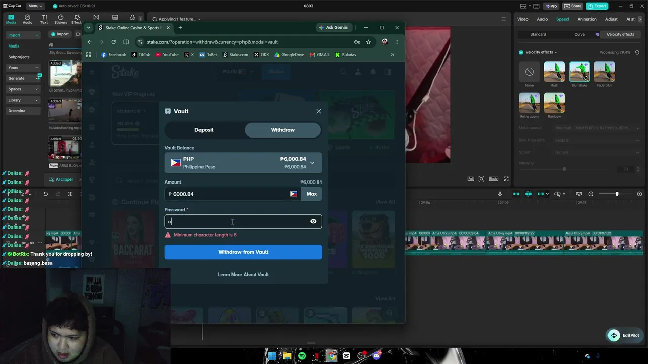This screenshot has height=364, width=648.
Task: Select the Blur shake velocity effect
Action: (x=579, y=72)
